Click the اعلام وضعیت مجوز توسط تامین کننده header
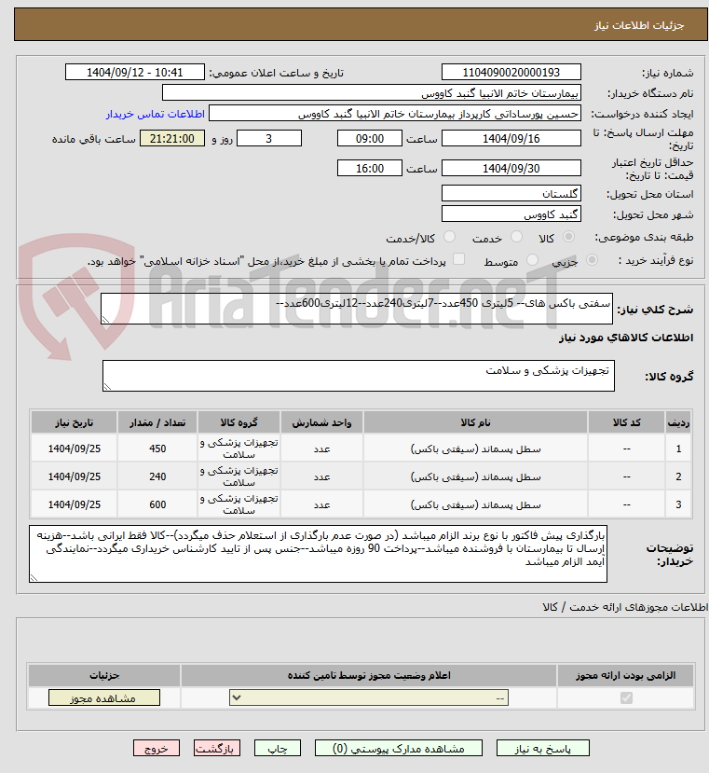The height and width of the screenshot is (773, 709). [369, 675]
